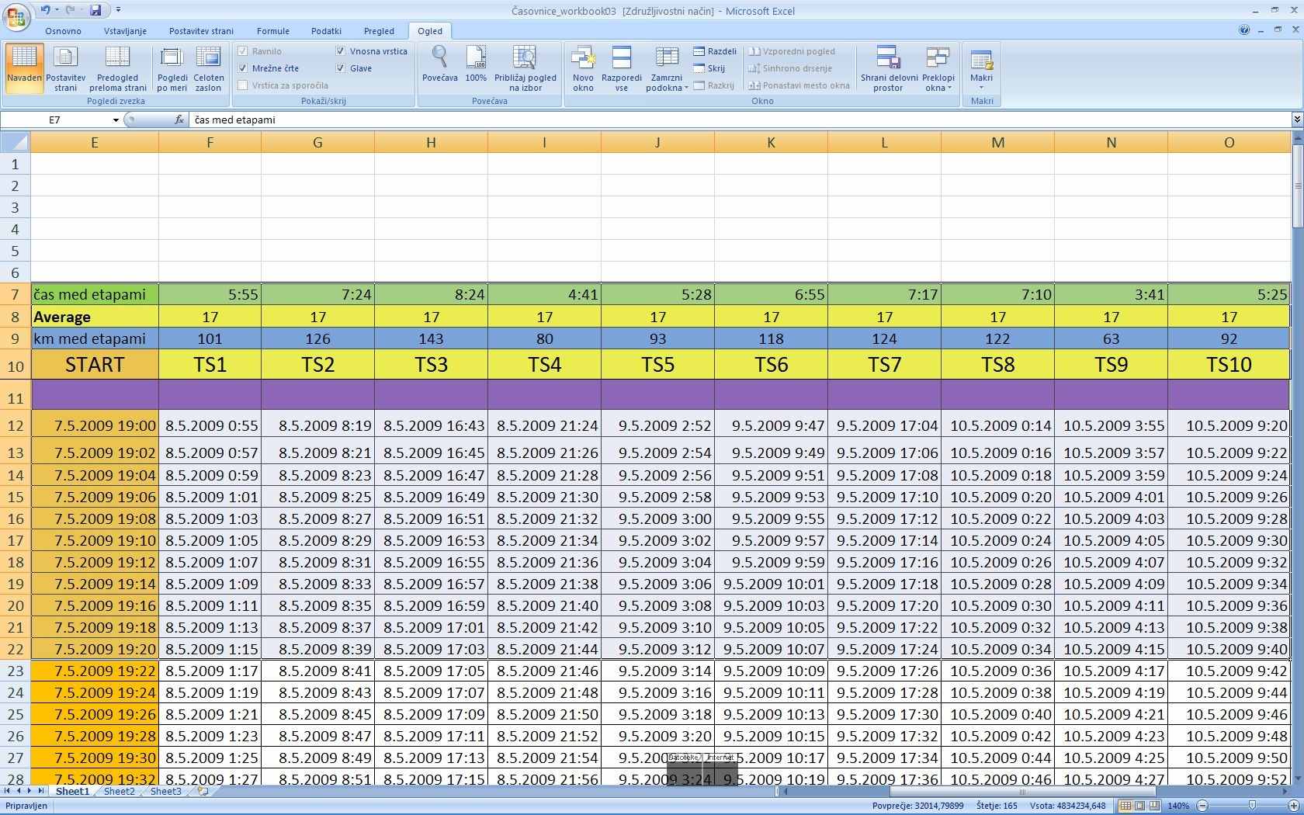Click Shrani delovni prostor icon
The width and height of the screenshot is (1304, 815).
pos(889,68)
